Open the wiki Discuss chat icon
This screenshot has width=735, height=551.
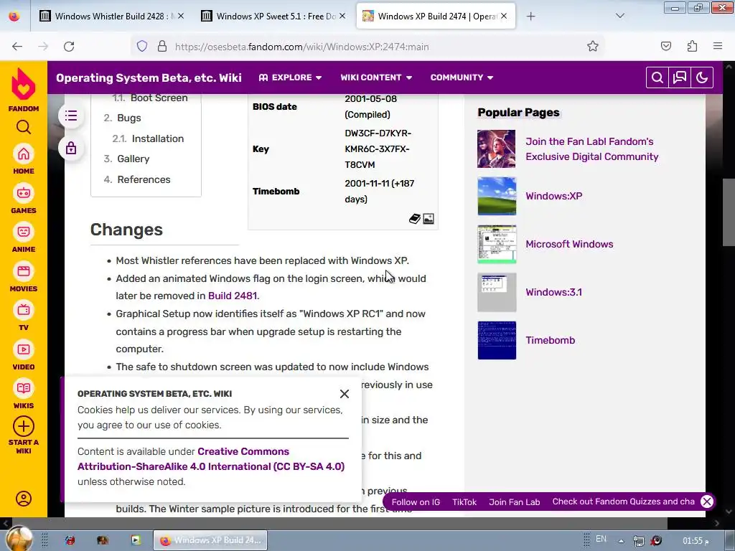[x=680, y=77]
